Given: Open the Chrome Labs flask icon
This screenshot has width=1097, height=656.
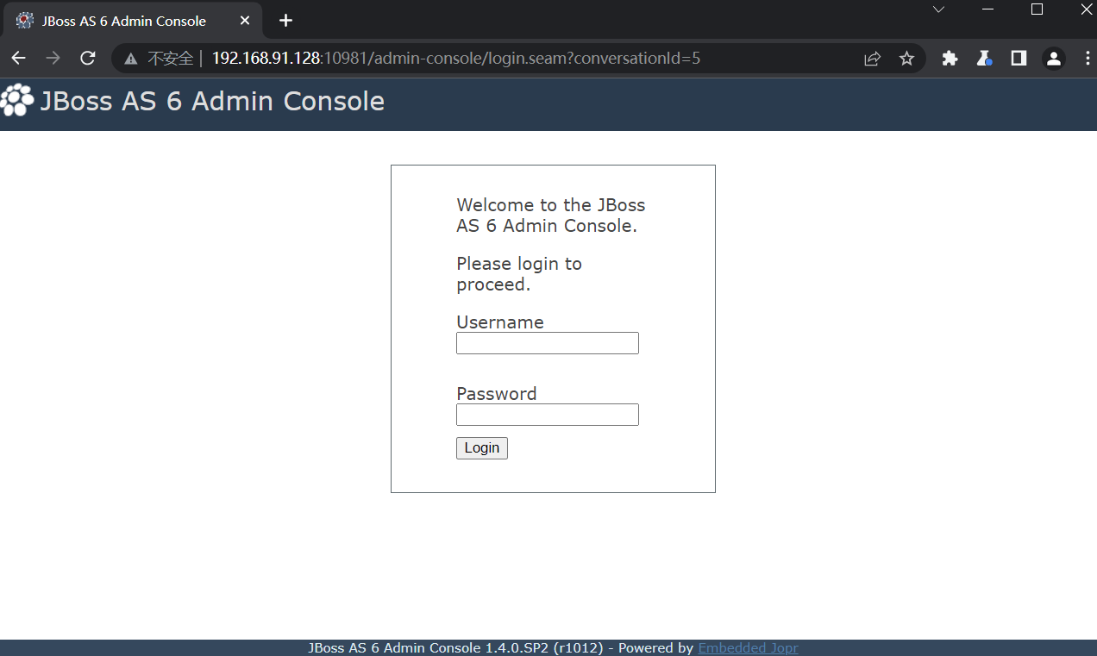Looking at the screenshot, I should (x=984, y=59).
